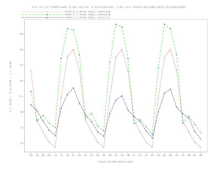
Task: Click x-axis forecast hour label 42
Action: pos(116,155)
